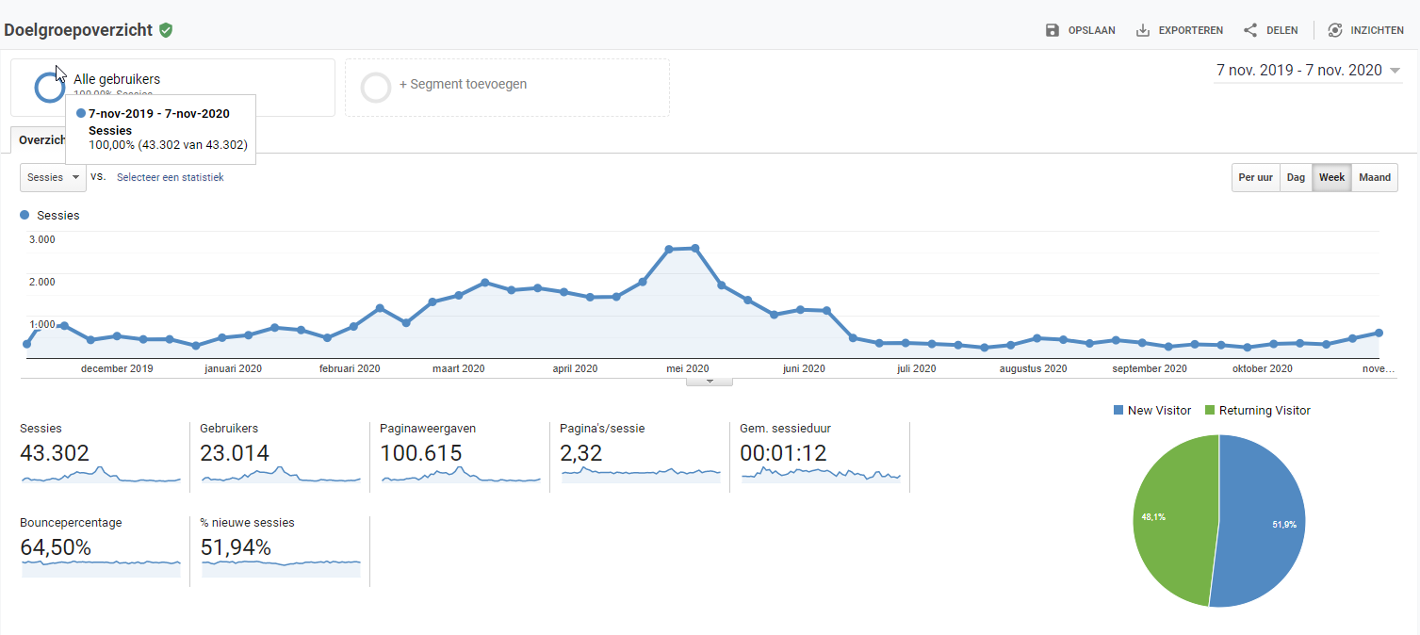Switch chart granularity to Per uur
Image resolution: width=1420 pixels, height=635 pixels.
tap(1256, 177)
